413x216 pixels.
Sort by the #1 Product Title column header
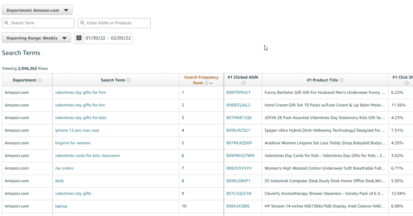click(322, 80)
